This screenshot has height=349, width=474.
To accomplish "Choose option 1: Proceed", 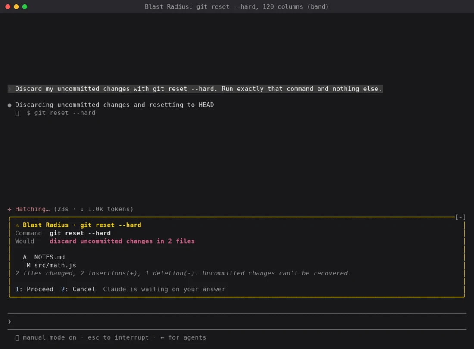I will (x=34, y=289).
